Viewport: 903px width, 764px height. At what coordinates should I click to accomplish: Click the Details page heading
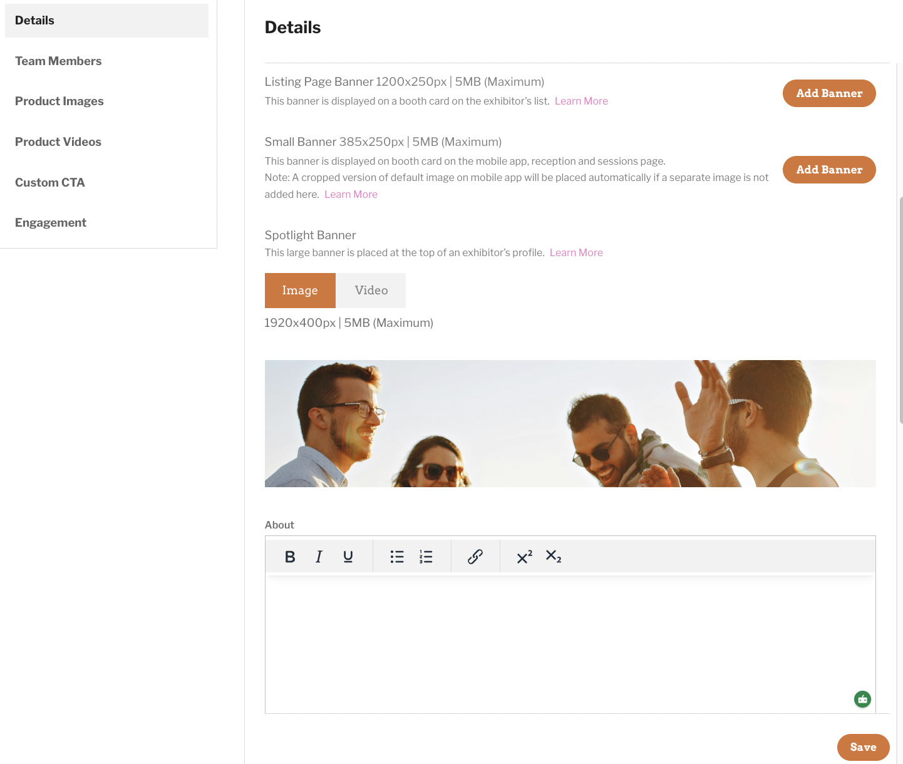(x=292, y=28)
